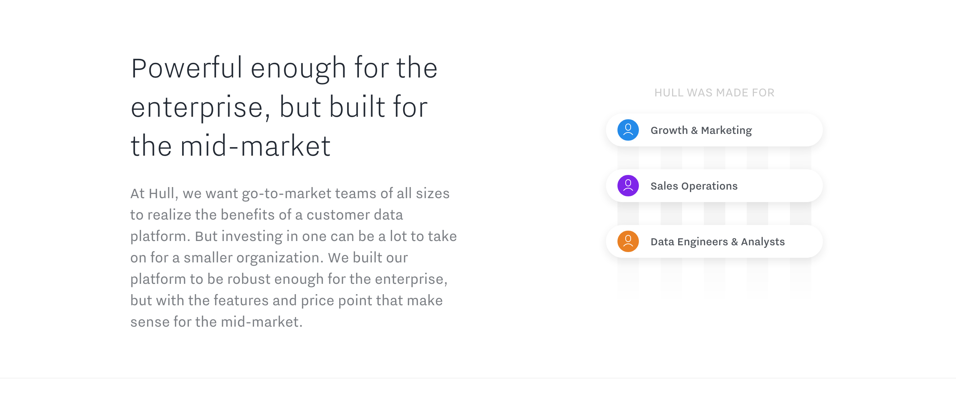Viewport: 956px width, 417px height.
Task: Click the heading line "Powerful enough for the"
Action: [284, 68]
